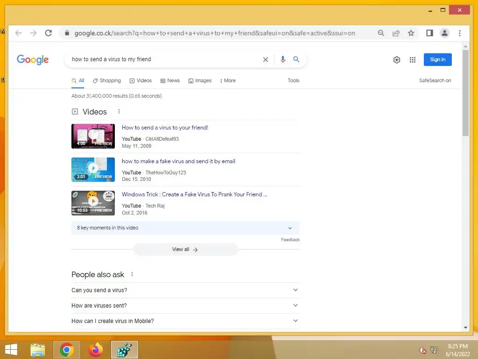
Task: Open File Explorer from taskbar
Action: coord(38,350)
